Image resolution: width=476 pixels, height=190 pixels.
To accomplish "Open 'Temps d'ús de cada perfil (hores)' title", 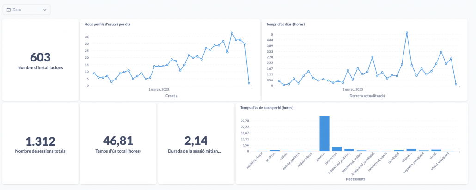I will 267,108.
